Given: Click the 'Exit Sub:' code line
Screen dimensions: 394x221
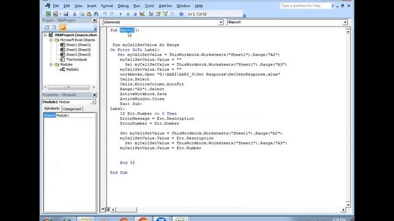Looking at the screenshot, I should [x=131, y=104].
